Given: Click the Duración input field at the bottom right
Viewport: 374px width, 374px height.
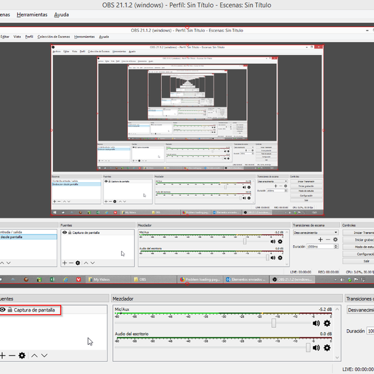Looking at the screenshot, I should tap(371, 331).
